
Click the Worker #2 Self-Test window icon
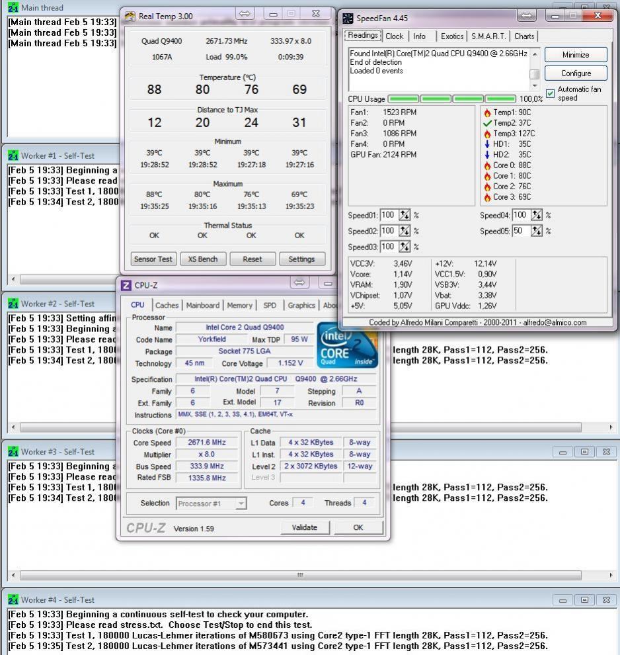click(x=13, y=304)
